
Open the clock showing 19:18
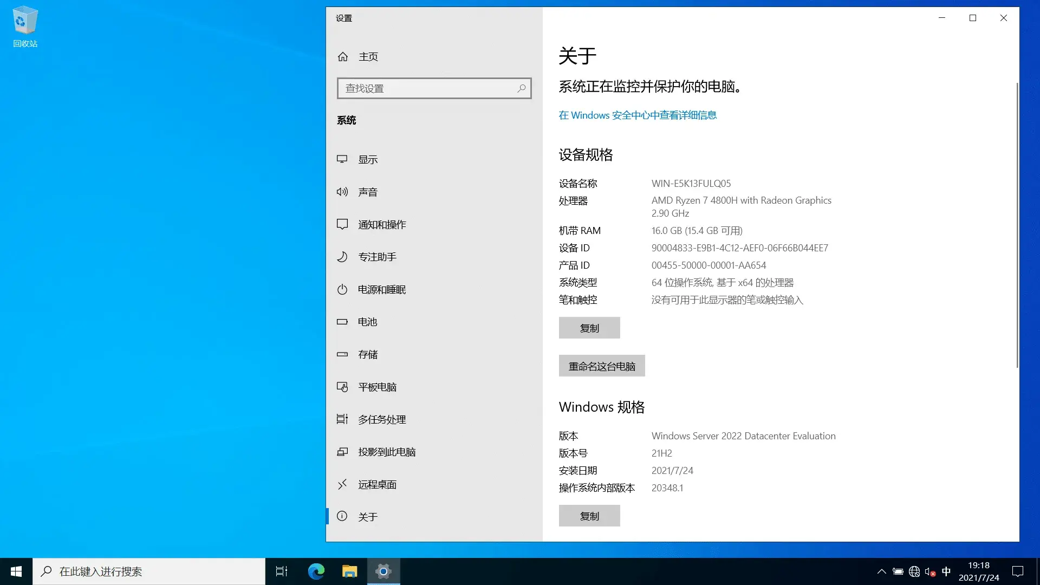[x=979, y=571]
